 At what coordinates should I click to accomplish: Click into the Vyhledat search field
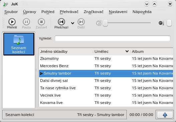[x=113, y=38]
